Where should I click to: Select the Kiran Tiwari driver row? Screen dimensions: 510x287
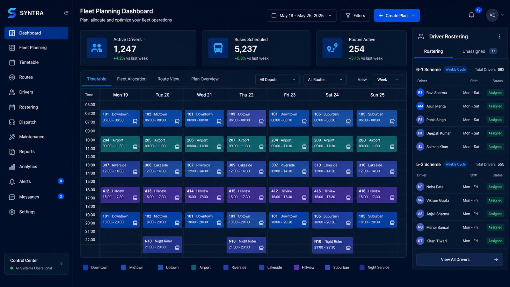[x=460, y=241]
